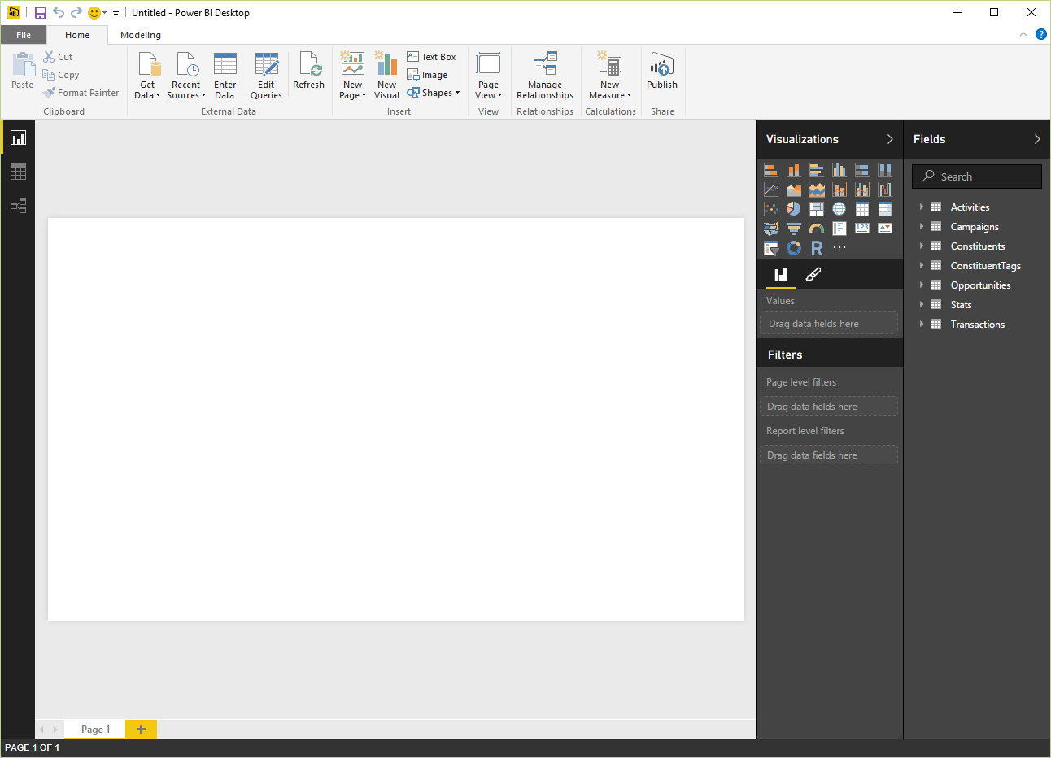Select the funnel chart visualization
The width and height of the screenshot is (1051, 758).
pos(794,229)
